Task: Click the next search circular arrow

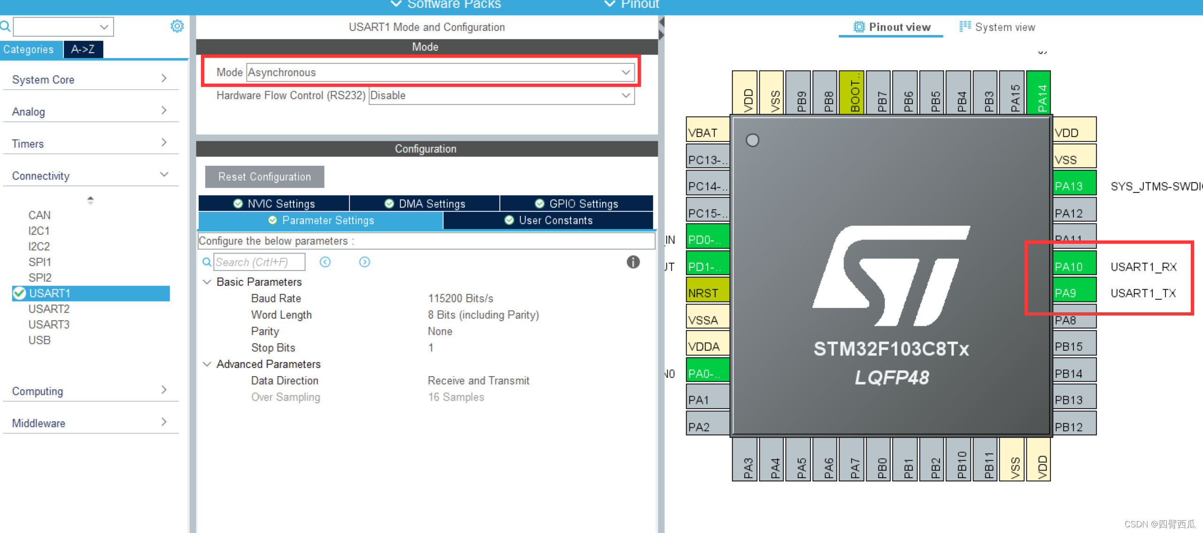Action: 364,262
